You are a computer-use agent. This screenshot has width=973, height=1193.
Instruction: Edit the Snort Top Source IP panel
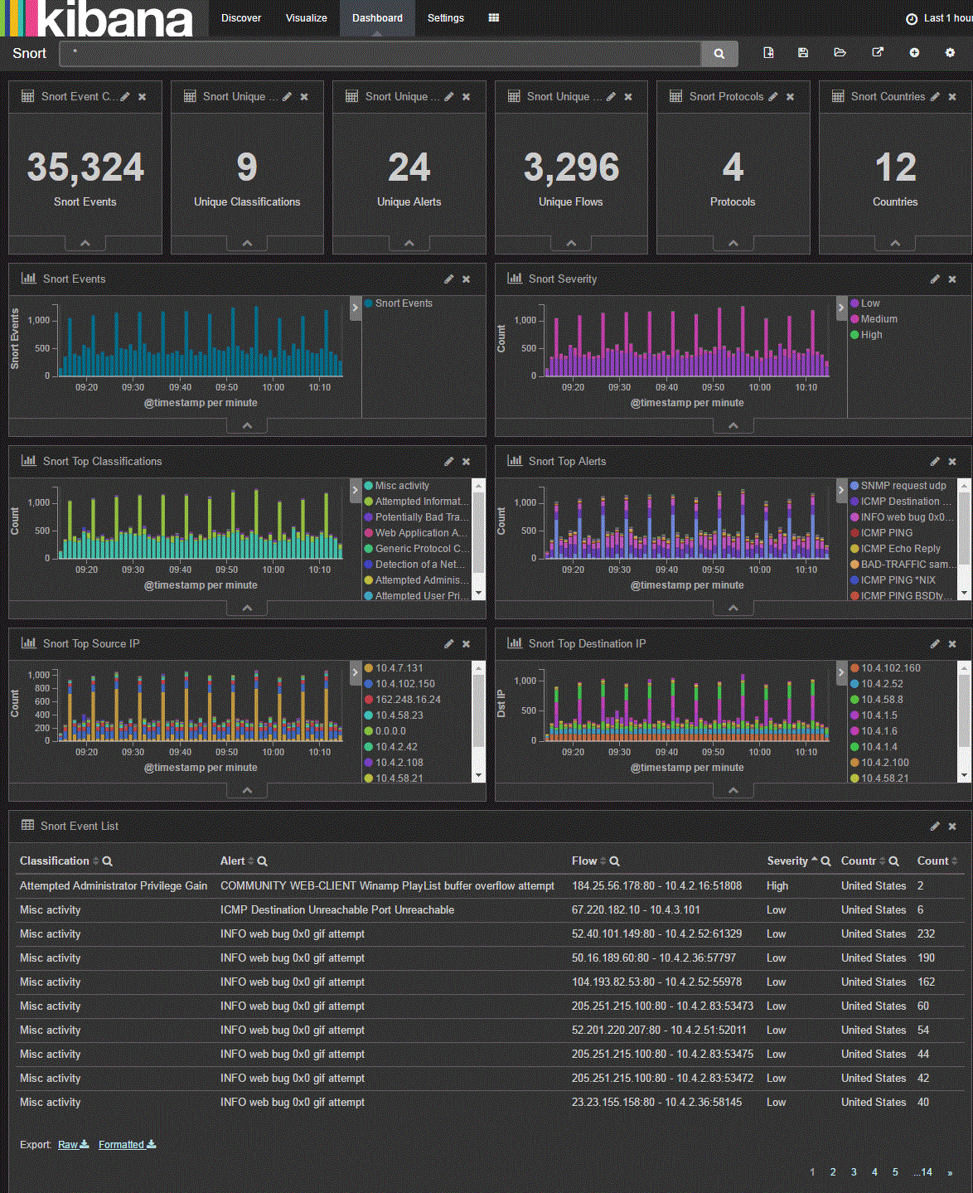pyautogui.click(x=448, y=644)
